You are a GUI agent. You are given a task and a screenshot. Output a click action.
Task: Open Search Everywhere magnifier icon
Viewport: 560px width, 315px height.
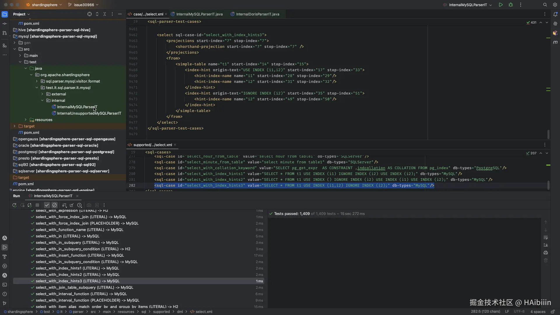[545, 5]
